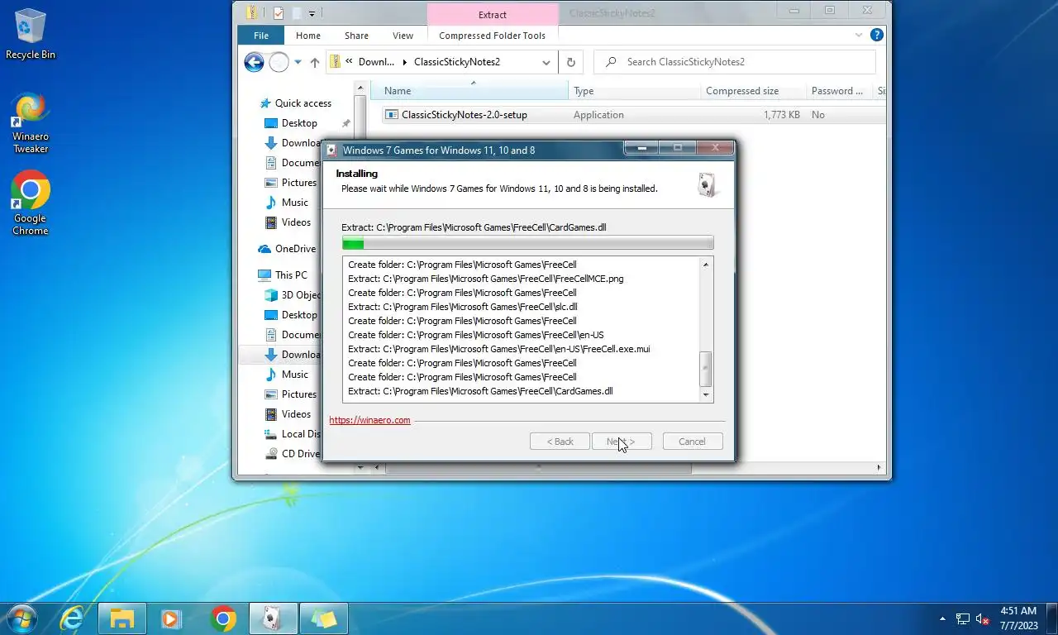Open the Home ribbon tab
1058x635 pixels.
pos(308,36)
